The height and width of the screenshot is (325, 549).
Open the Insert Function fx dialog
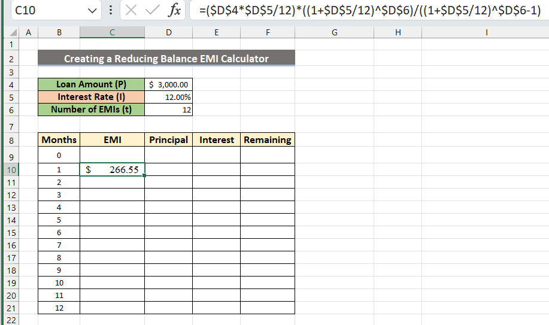pyautogui.click(x=174, y=10)
